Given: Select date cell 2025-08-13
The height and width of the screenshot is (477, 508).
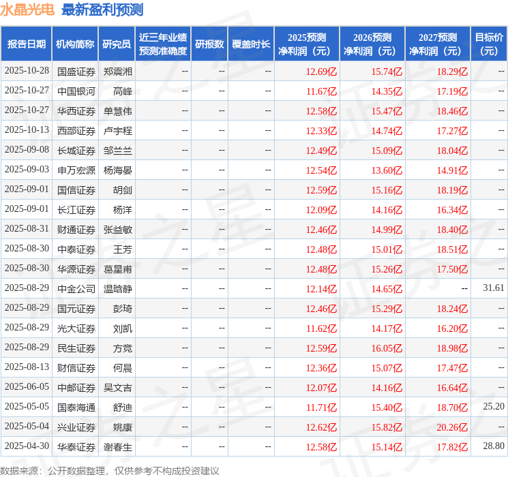Looking at the screenshot, I should pos(27,367).
